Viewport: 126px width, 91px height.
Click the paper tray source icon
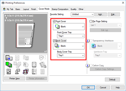[9, 58]
